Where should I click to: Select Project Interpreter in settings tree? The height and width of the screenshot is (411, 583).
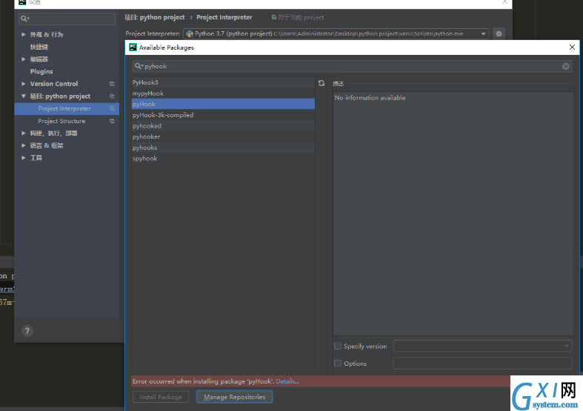tap(67, 108)
